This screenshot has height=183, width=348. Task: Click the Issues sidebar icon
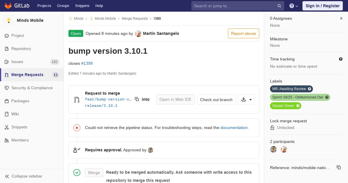coord(7,62)
